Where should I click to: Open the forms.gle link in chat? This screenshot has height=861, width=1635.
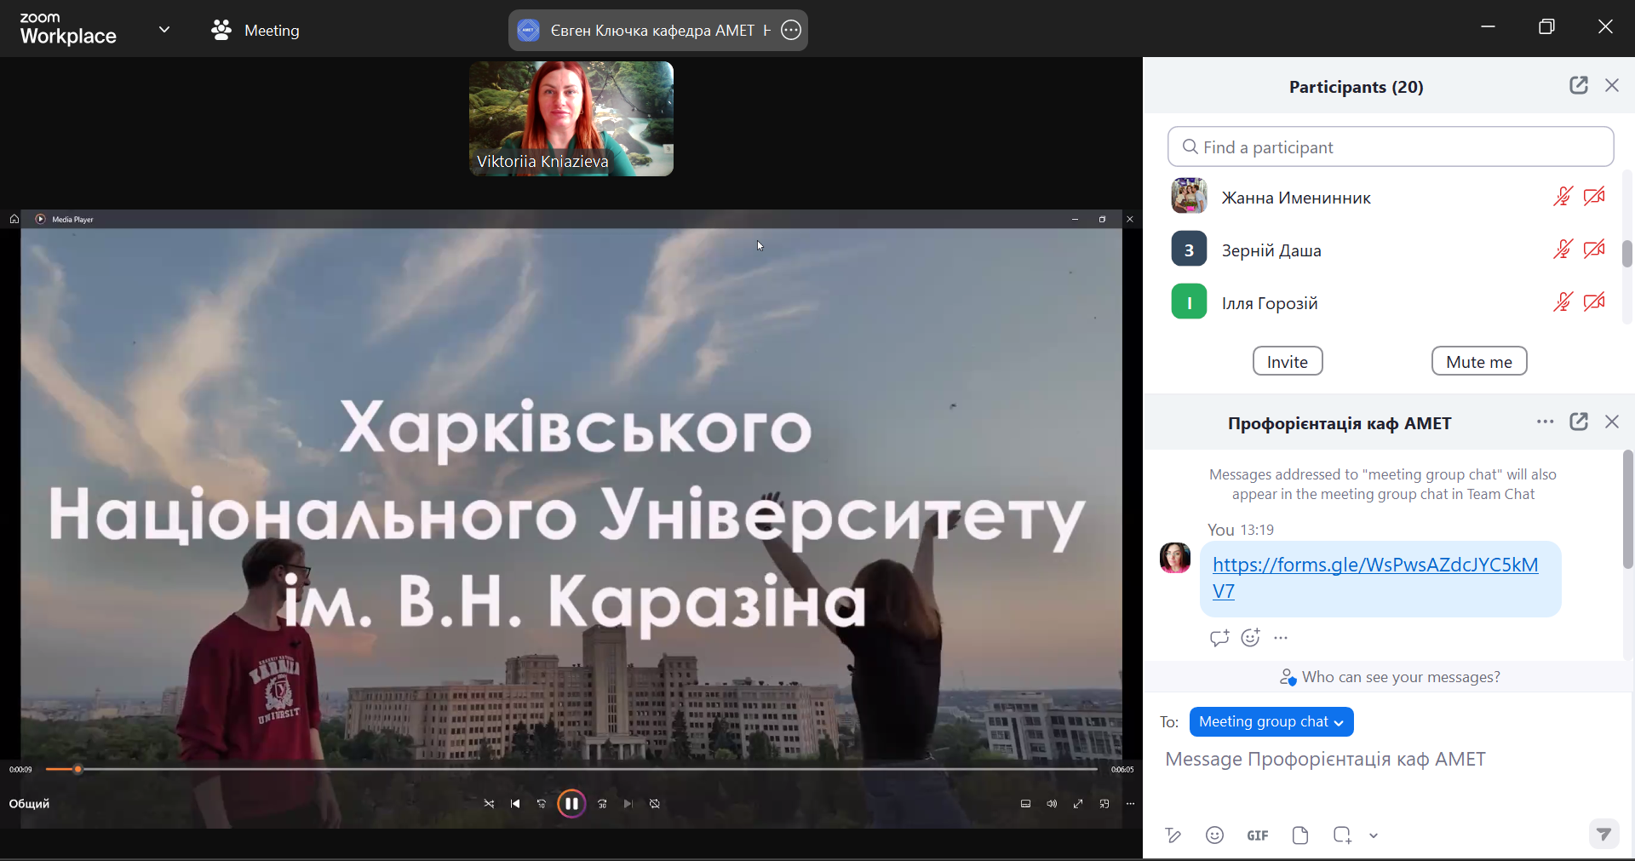coord(1374,565)
